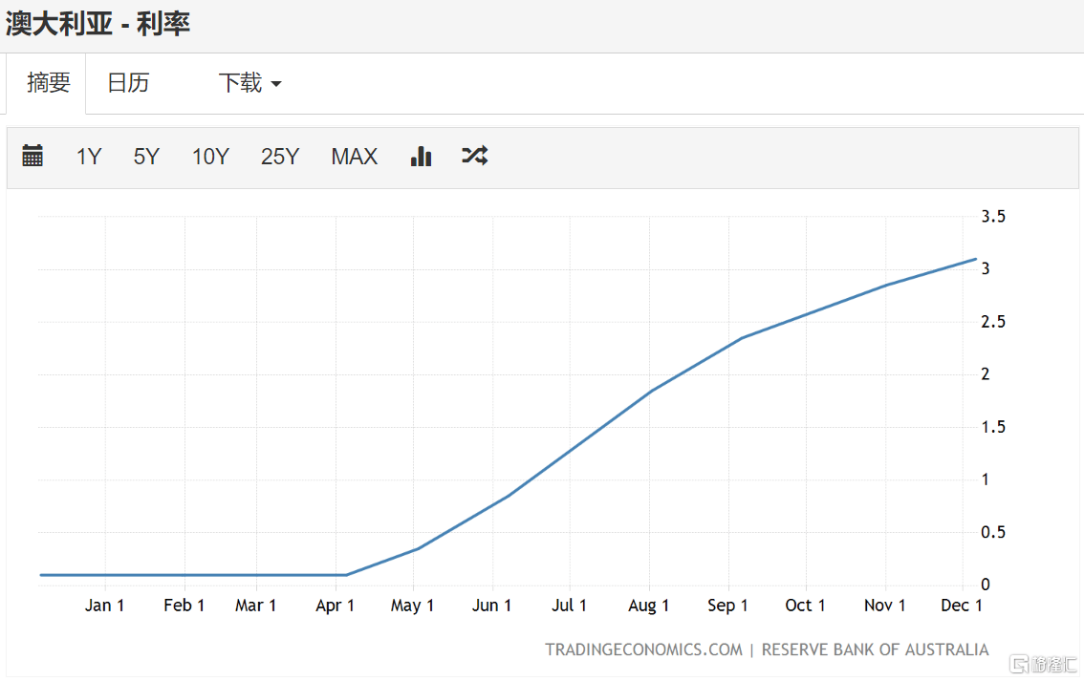Open the calendar date range icon
Viewport: 1084px width, 681px height.
pyautogui.click(x=33, y=157)
